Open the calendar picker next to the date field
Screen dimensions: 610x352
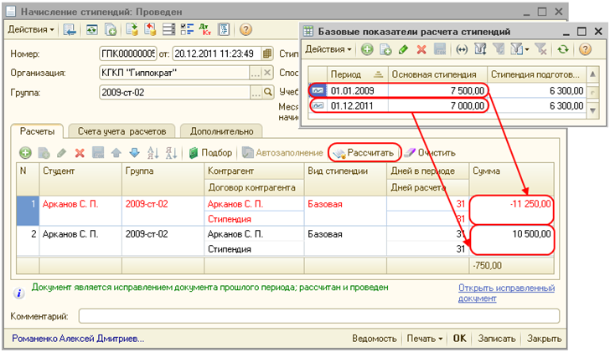[x=267, y=54]
